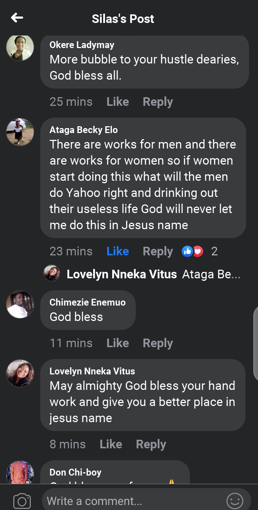Image resolution: width=258 pixels, height=510 pixels.
Task: Focus the "Write a comment..." field
Action: (x=133, y=501)
